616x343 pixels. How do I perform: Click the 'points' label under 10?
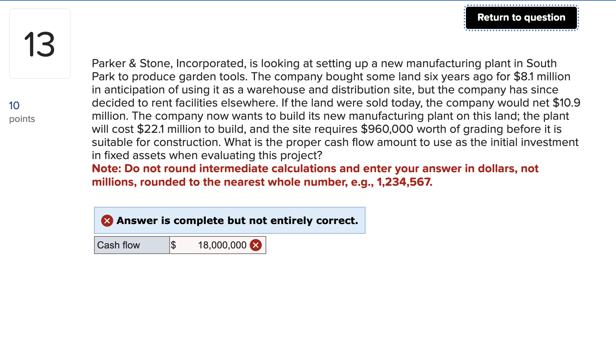pyautogui.click(x=22, y=119)
